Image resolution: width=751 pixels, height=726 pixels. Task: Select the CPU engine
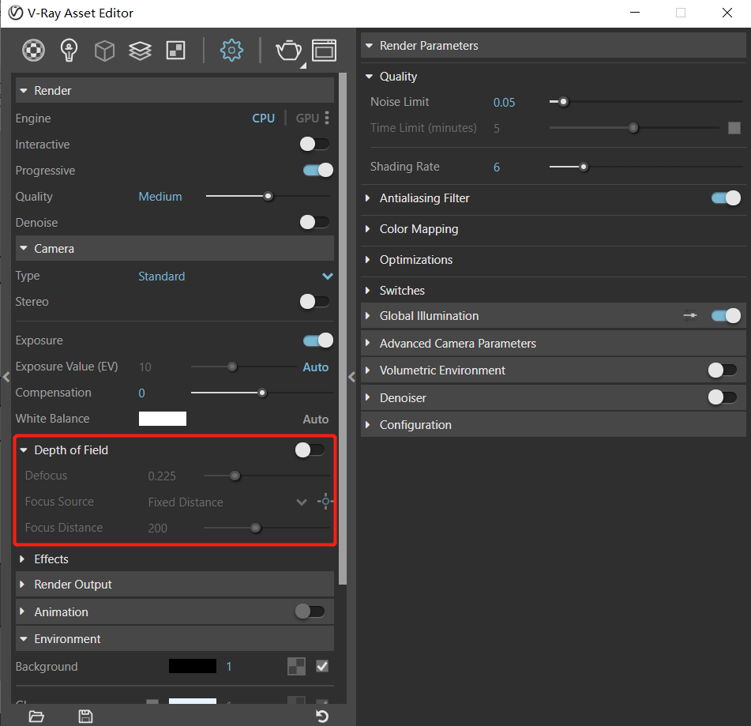click(264, 118)
